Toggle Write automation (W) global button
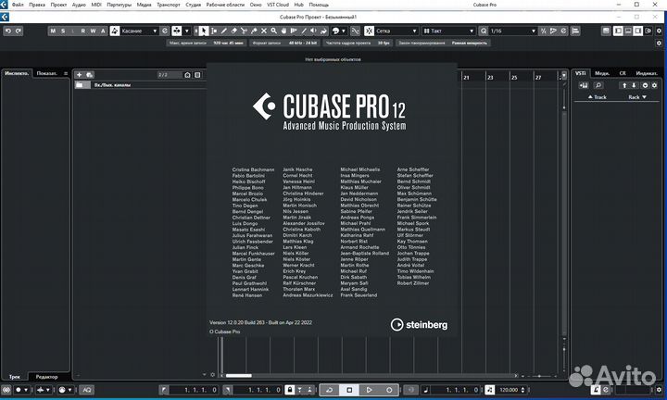Screen dimensions: 667x400 pyautogui.click(x=94, y=31)
